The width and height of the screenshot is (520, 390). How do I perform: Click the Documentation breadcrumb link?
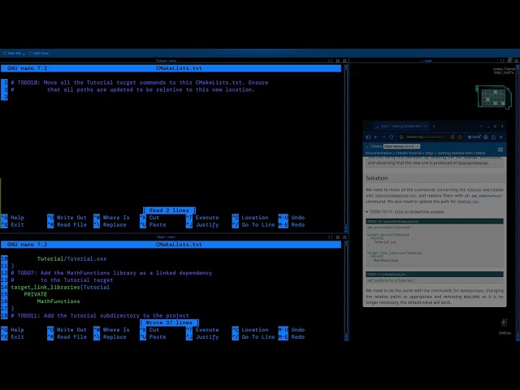click(x=379, y=154)
